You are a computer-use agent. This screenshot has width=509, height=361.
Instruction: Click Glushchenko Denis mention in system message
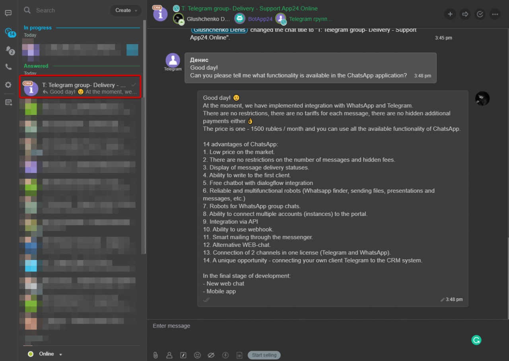[220, 30]
